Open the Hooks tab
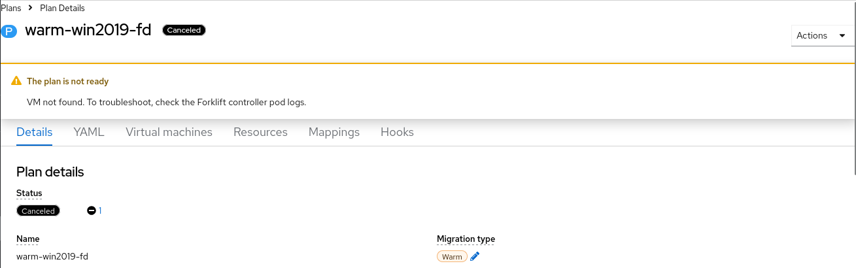This screenshot has width=856, height=268. pos(397,132)
